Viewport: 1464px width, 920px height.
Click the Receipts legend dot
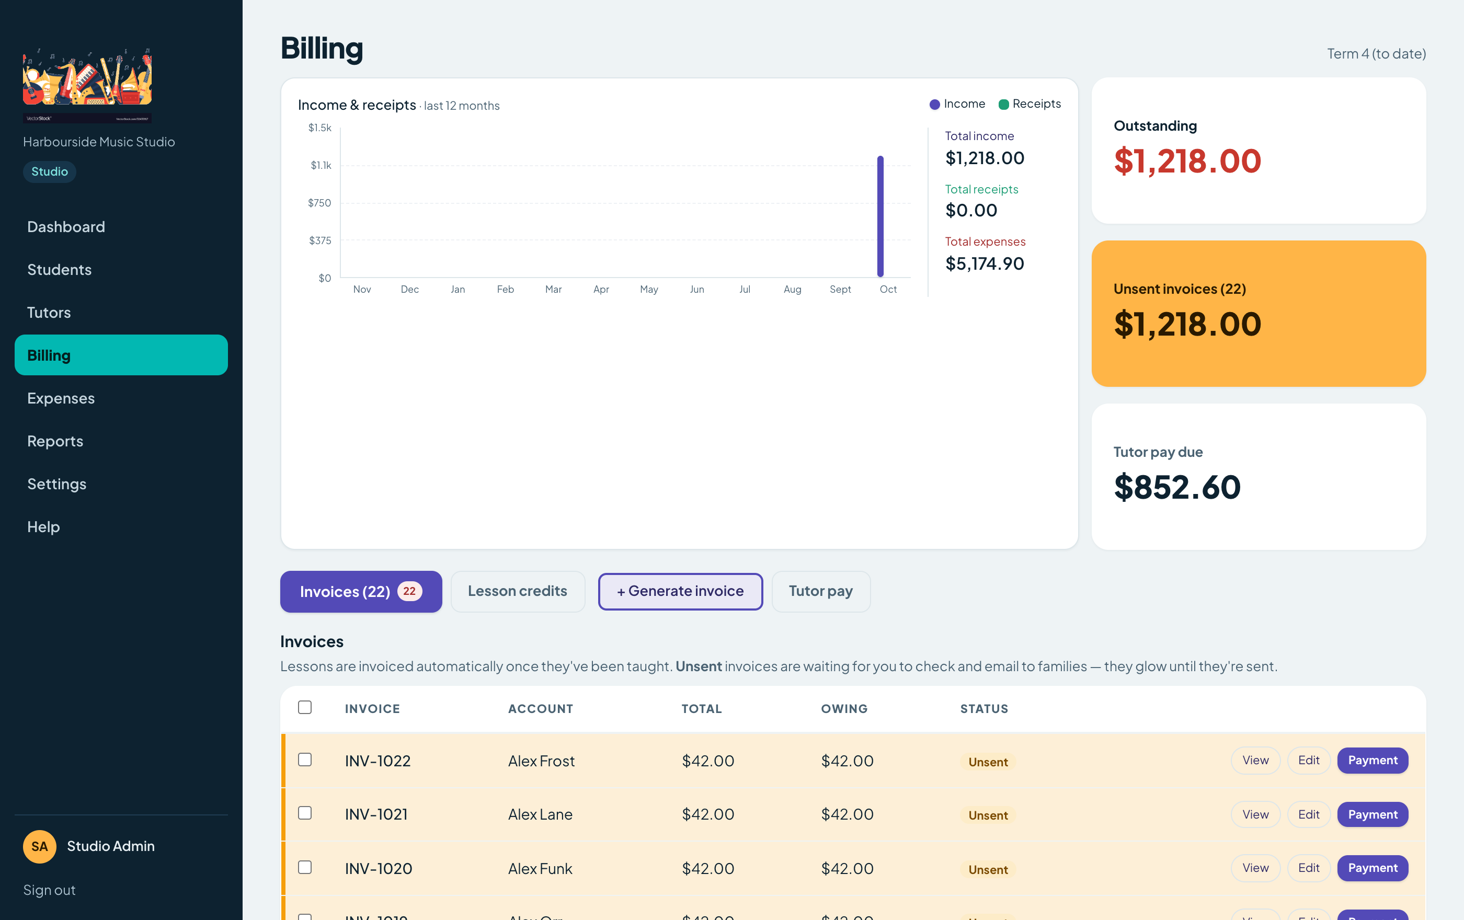[x=1004, y=105]
